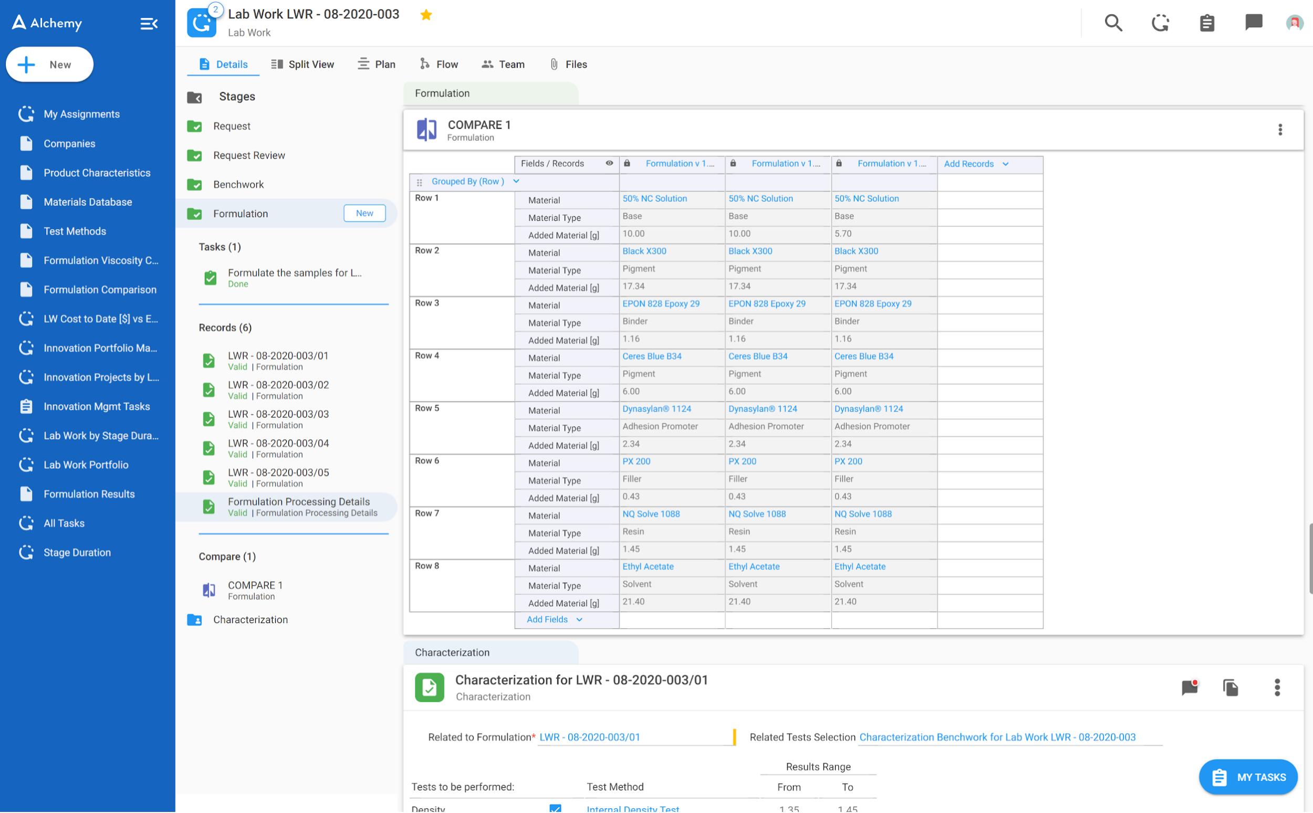This screenshot has width=1313, height=813.
Task: Open the Team tab
Action: 503,65
